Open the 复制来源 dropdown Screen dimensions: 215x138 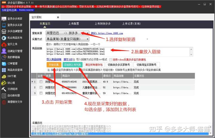pyautogui.click(x=67, y=33)
